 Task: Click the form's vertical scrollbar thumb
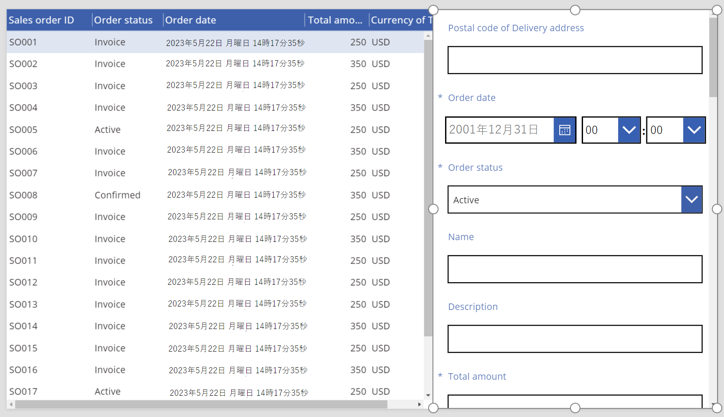pos(713,57)
